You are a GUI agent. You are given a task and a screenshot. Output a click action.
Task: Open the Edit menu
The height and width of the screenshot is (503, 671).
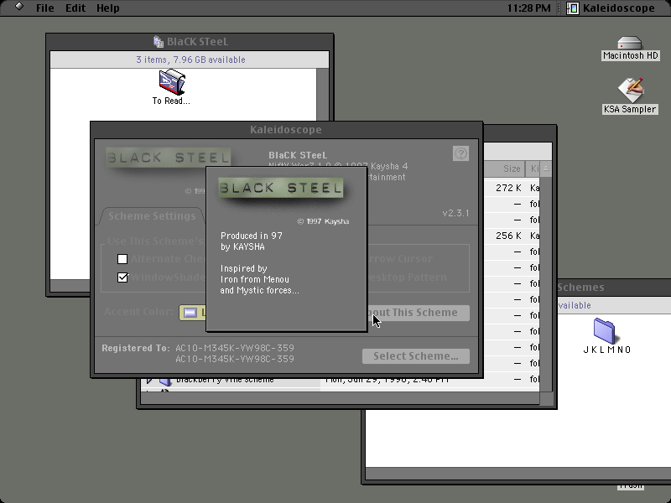click(x=75, y=8)
